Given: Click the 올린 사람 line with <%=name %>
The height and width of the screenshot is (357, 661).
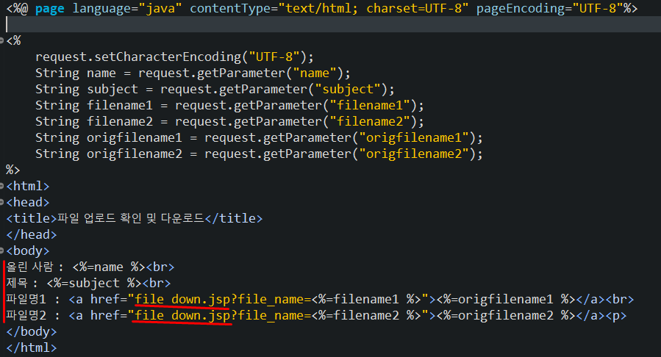Looking at the screenshot, I should 90,267.
